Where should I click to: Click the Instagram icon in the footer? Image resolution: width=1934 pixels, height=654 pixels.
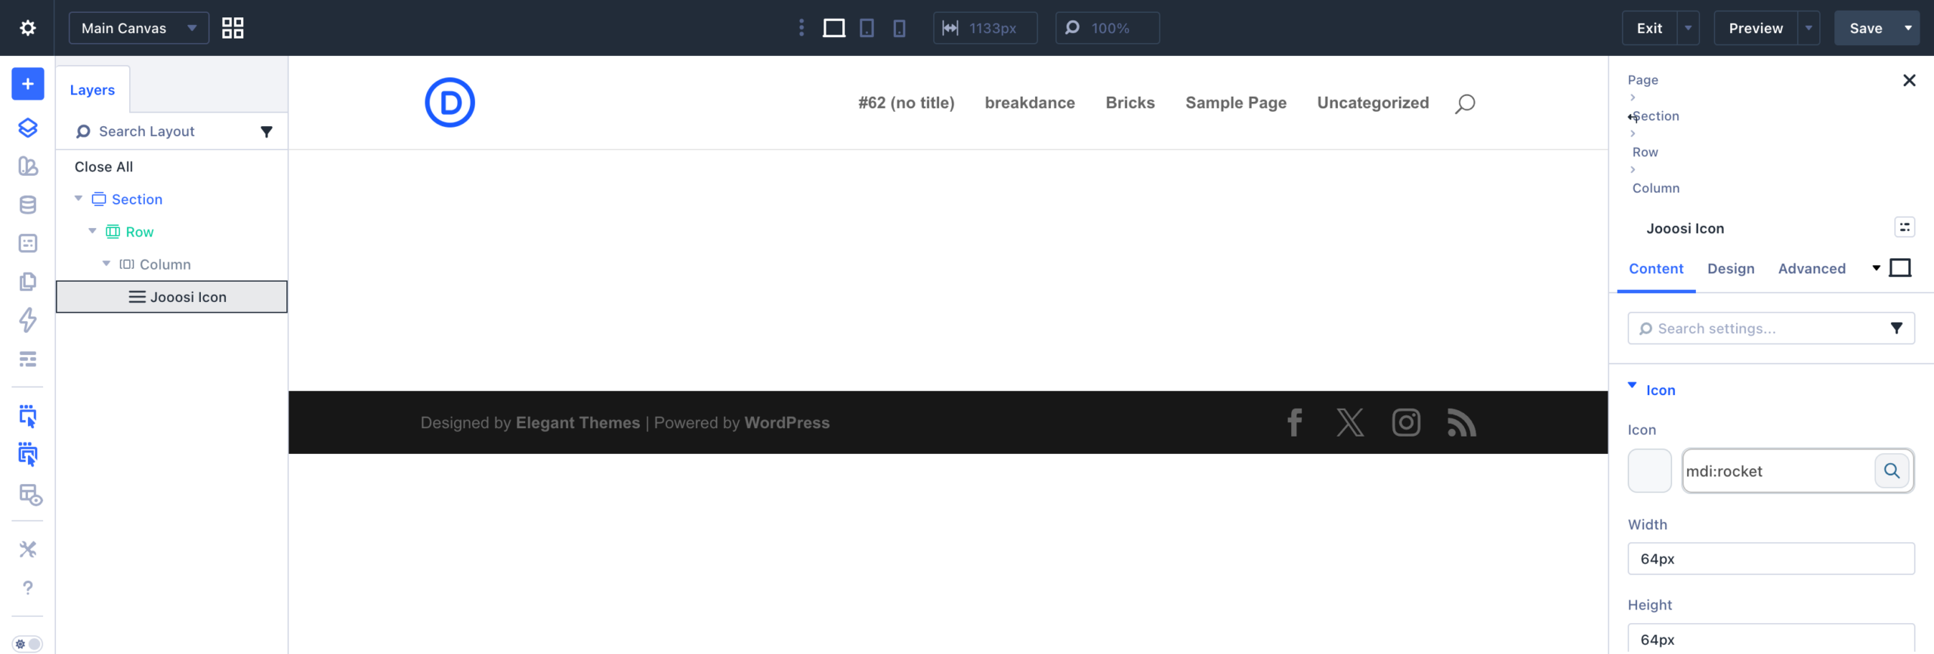coord(1406,423)
